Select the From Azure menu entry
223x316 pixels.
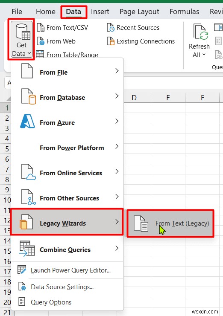pyautogui.click(x=67, y=122)
